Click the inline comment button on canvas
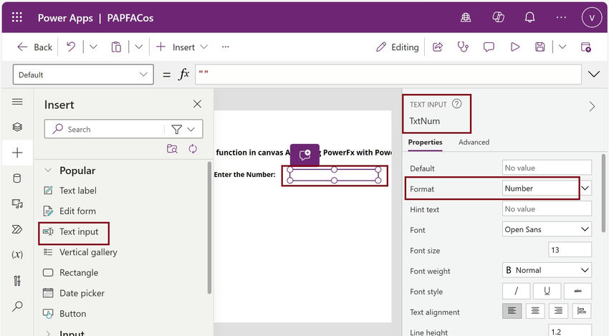Image resolution: width=609 pixels, height=336 pixels. [305, 155]
